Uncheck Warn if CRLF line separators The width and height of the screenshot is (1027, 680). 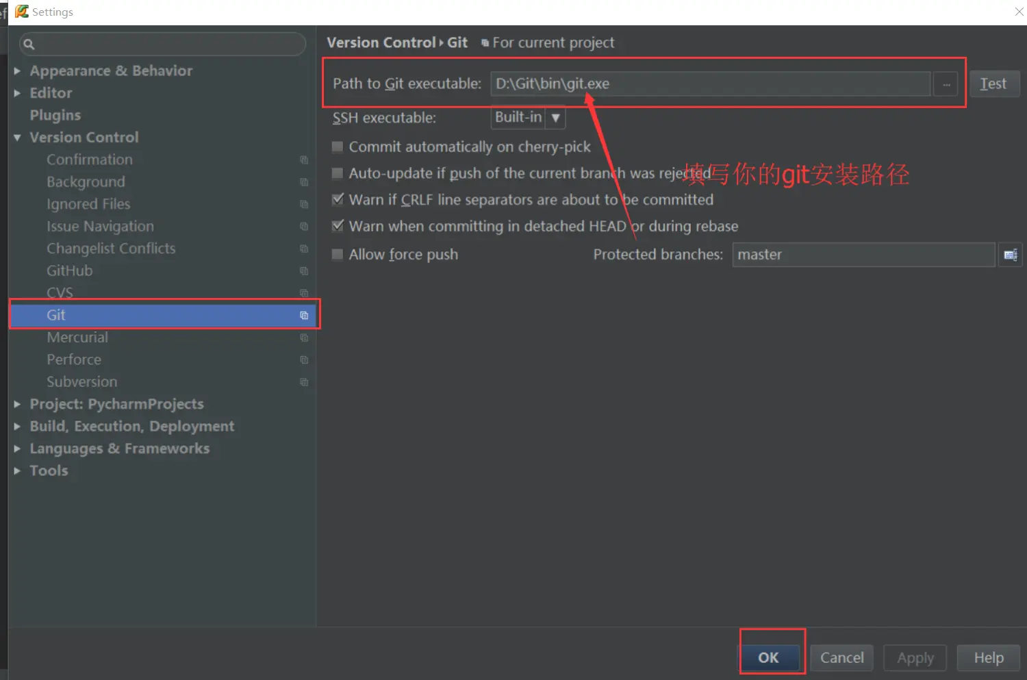337,199
